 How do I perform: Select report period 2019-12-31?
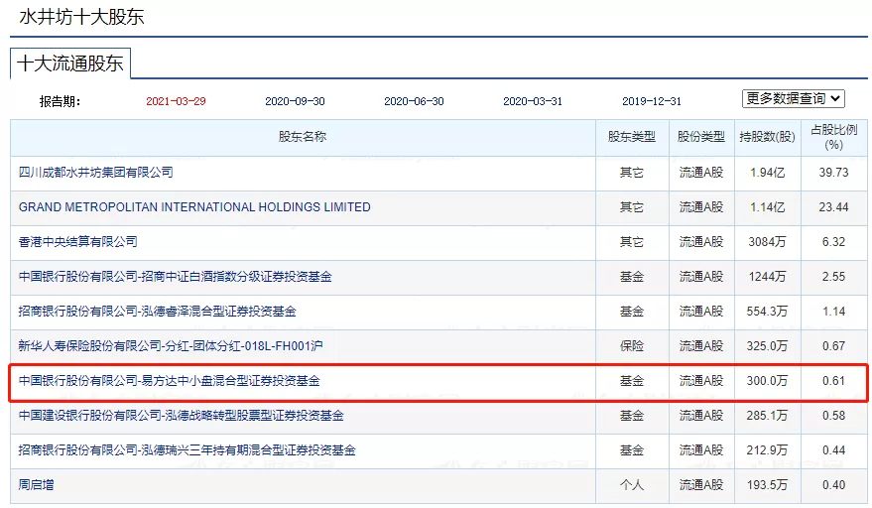651,101
